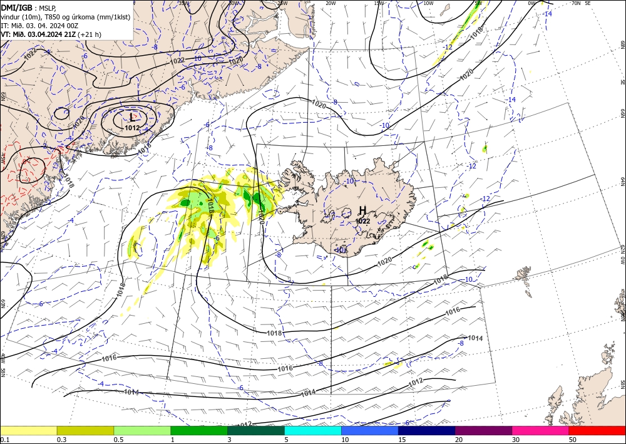Click the L low-pressure marker over Greenland
This screenshot has height=444, width=626.
tap(132, 117)
